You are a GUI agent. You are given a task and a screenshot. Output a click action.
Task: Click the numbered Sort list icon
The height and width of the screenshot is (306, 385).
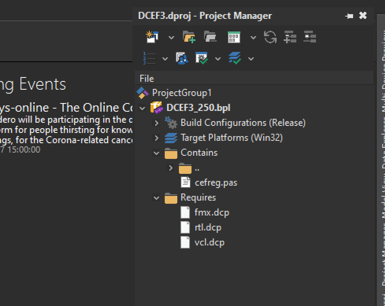[x=149, y=58]
